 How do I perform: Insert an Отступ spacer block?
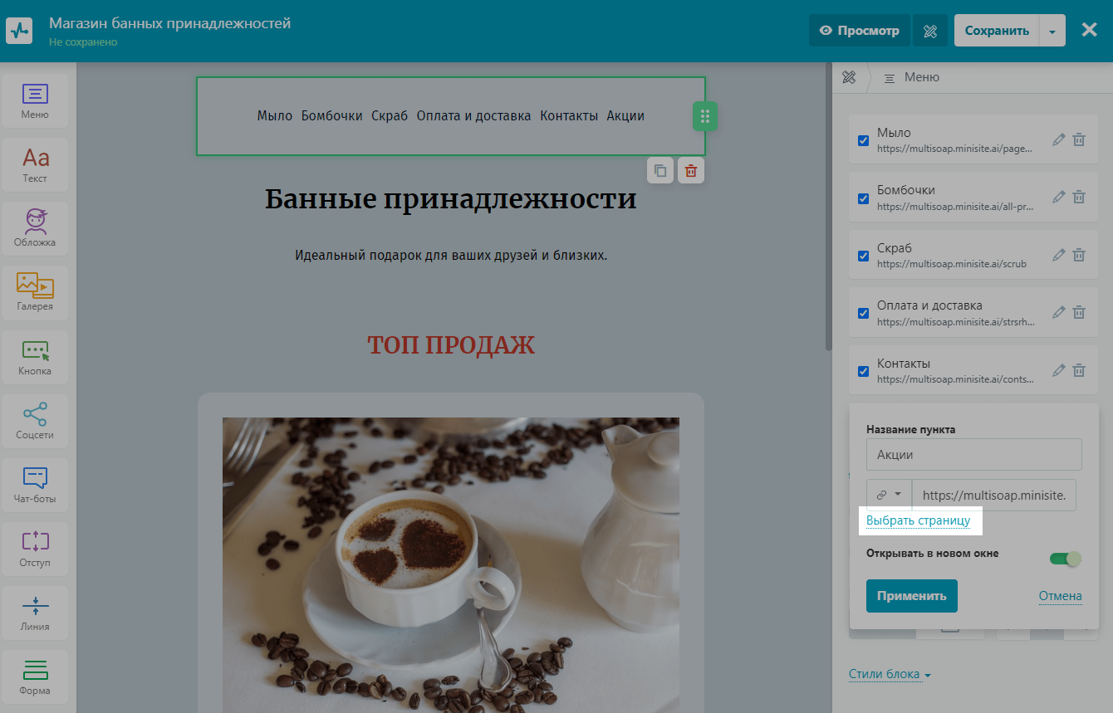(35, 549)
